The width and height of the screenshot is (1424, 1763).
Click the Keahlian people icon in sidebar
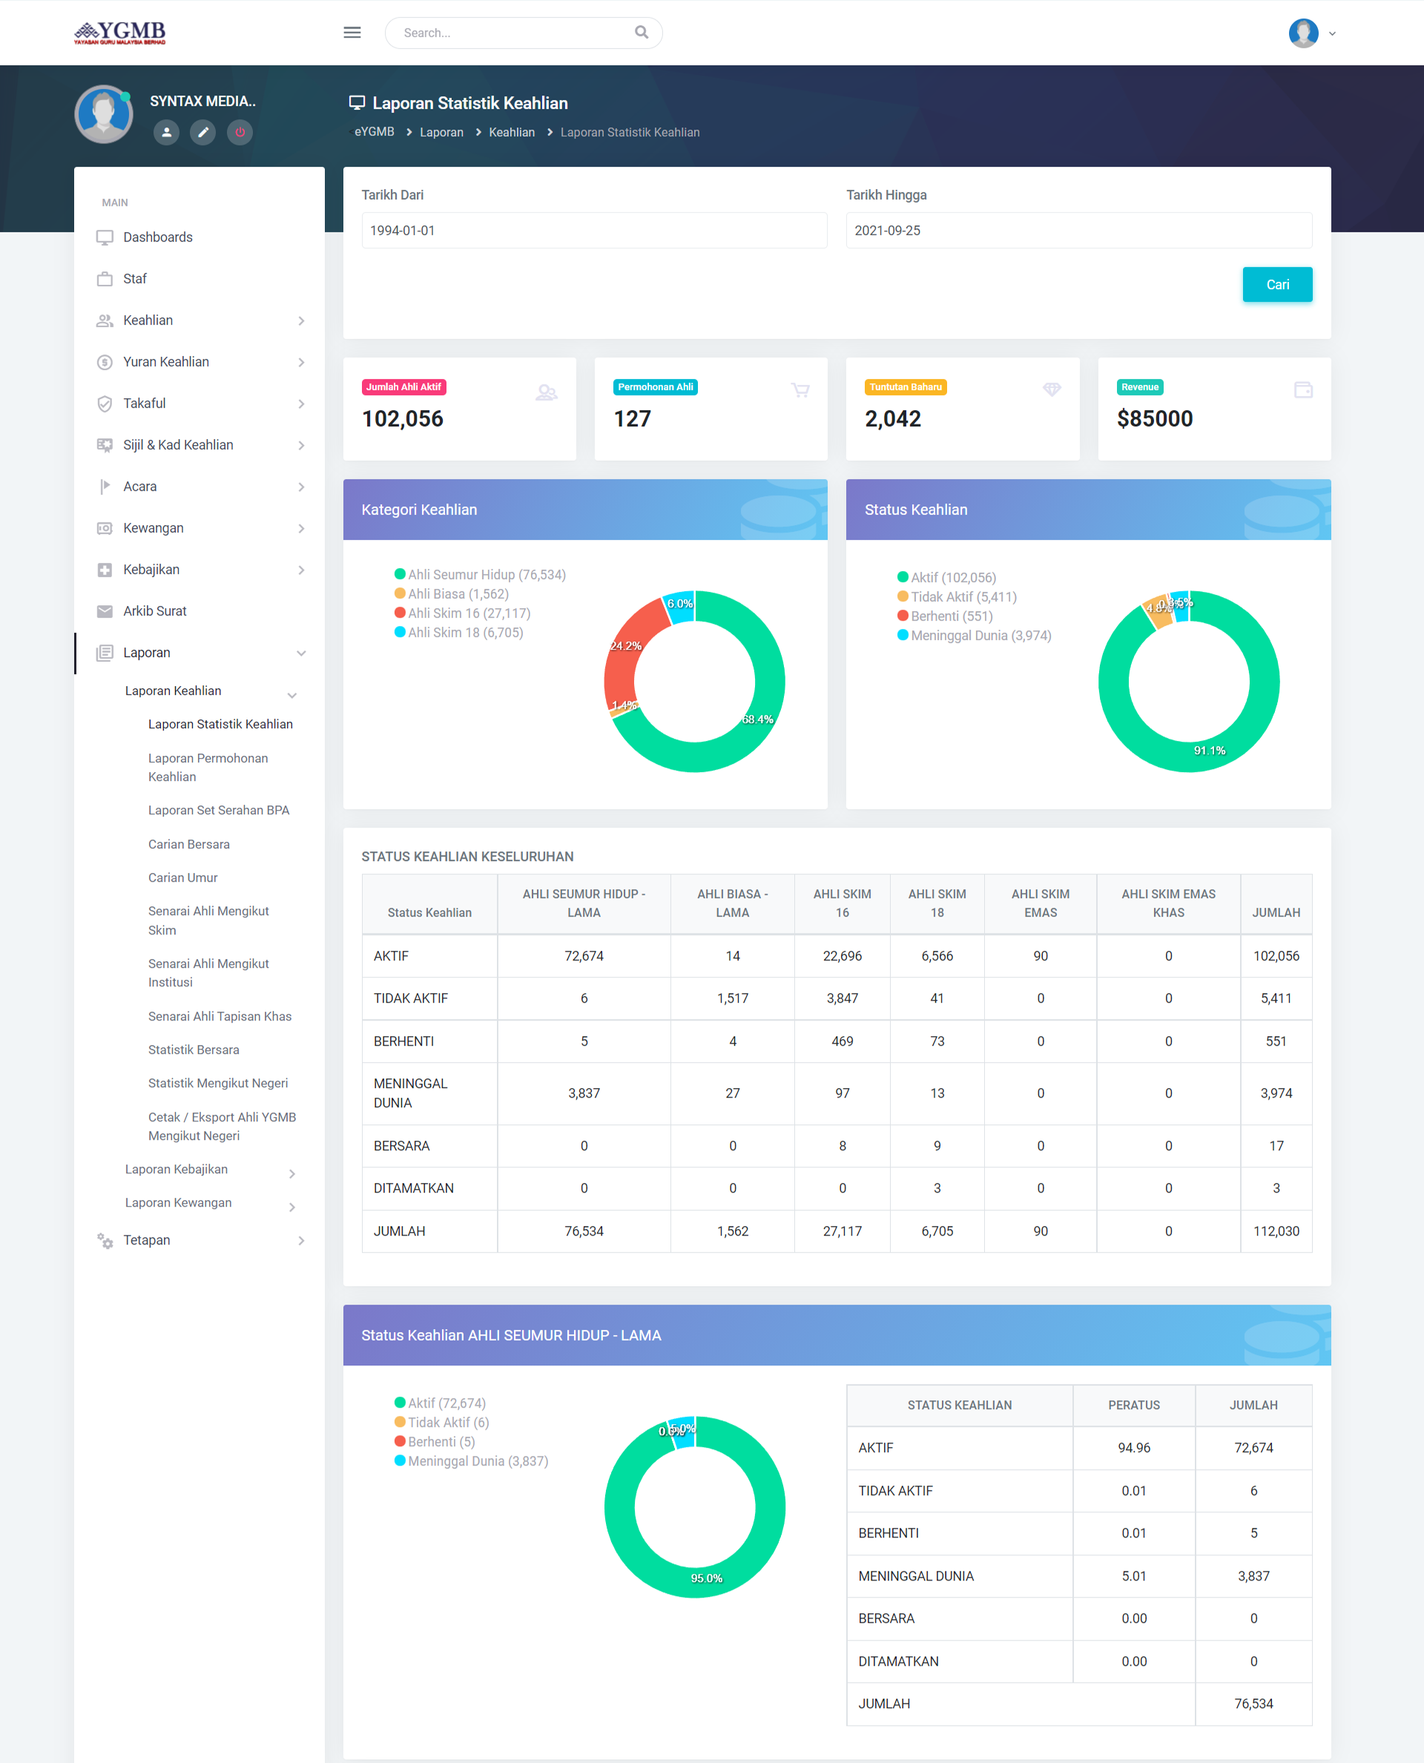104,320
